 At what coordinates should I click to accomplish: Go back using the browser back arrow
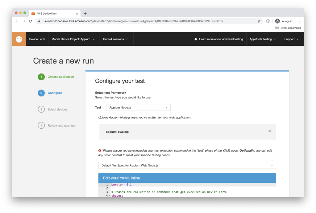17,21
